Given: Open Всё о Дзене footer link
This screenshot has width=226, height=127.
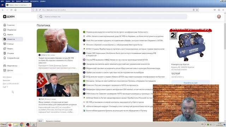Looking at the screenshot, I should 7,77.
